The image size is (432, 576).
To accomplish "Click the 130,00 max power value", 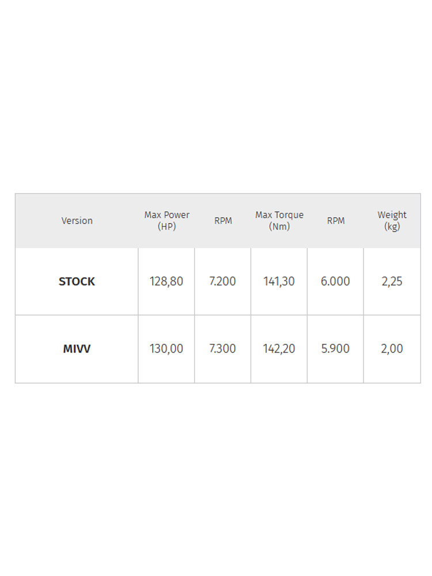I will (166, 349).
